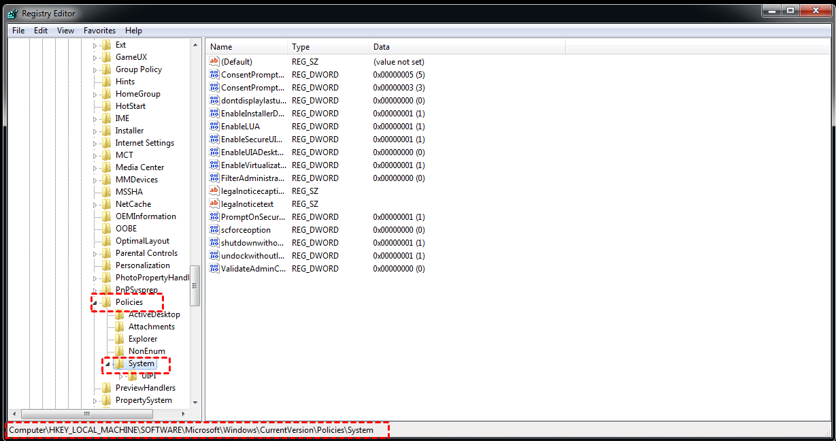This screenshot has height=441, width=836.
Task: Click the legalnoticetext string value icon
Action: pyautogui.click(x=214, y=204)
